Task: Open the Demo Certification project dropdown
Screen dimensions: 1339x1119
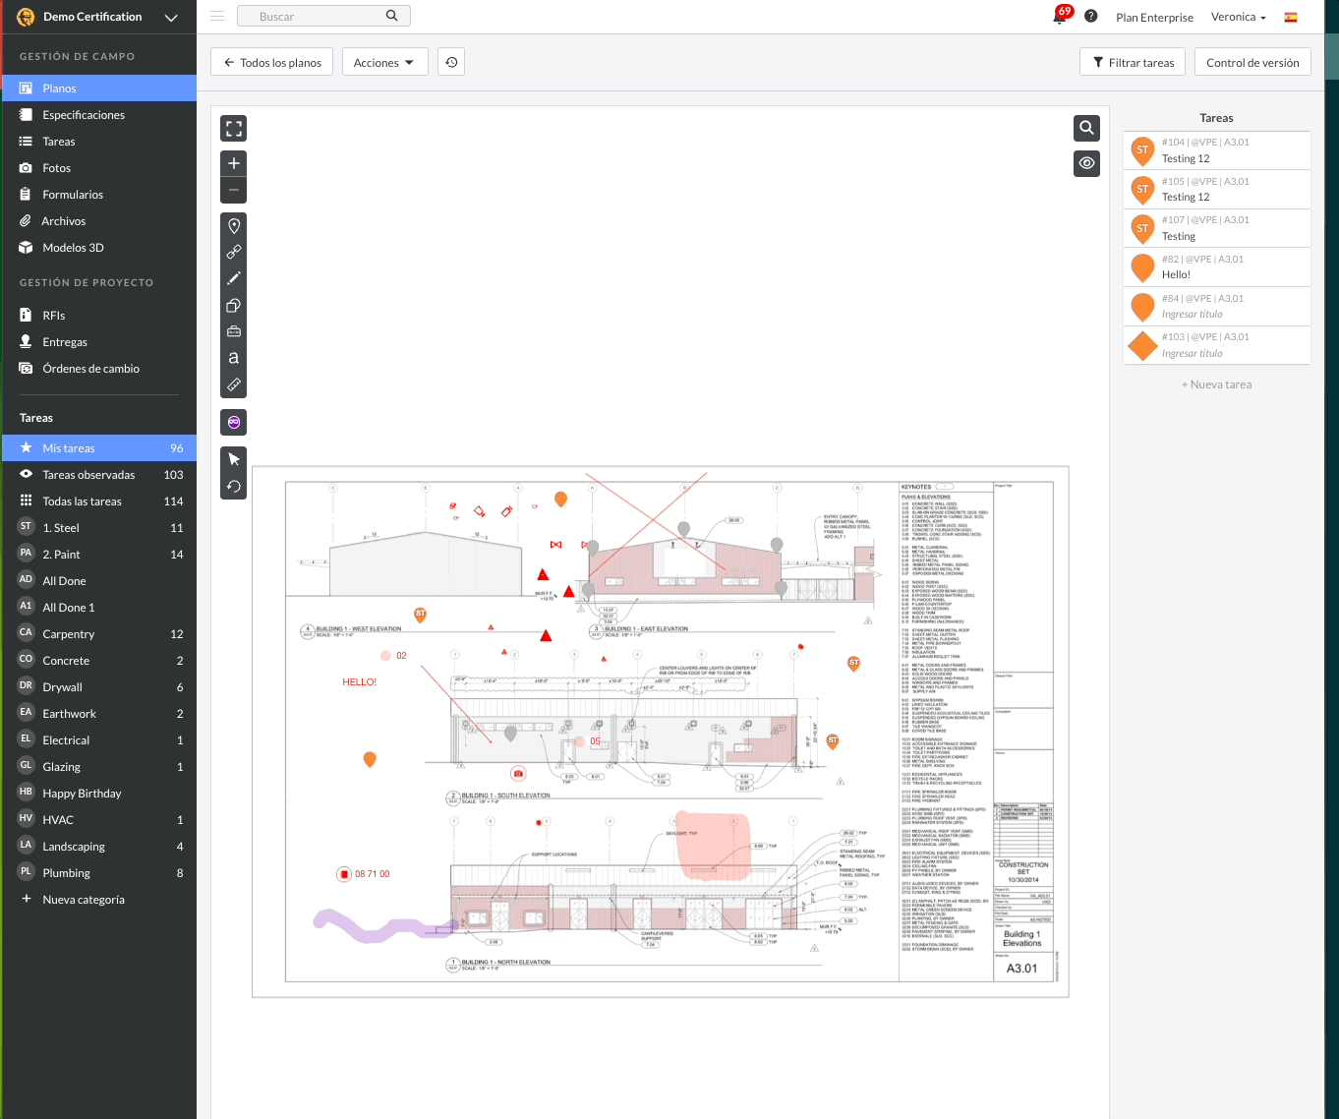Action: tap(98, 17)
